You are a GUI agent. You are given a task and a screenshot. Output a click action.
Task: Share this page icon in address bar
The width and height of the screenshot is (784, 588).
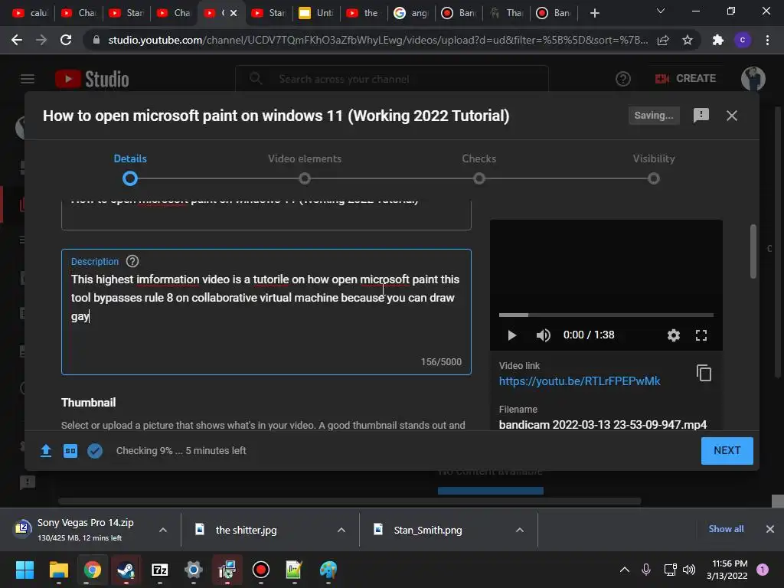[663, 40]
